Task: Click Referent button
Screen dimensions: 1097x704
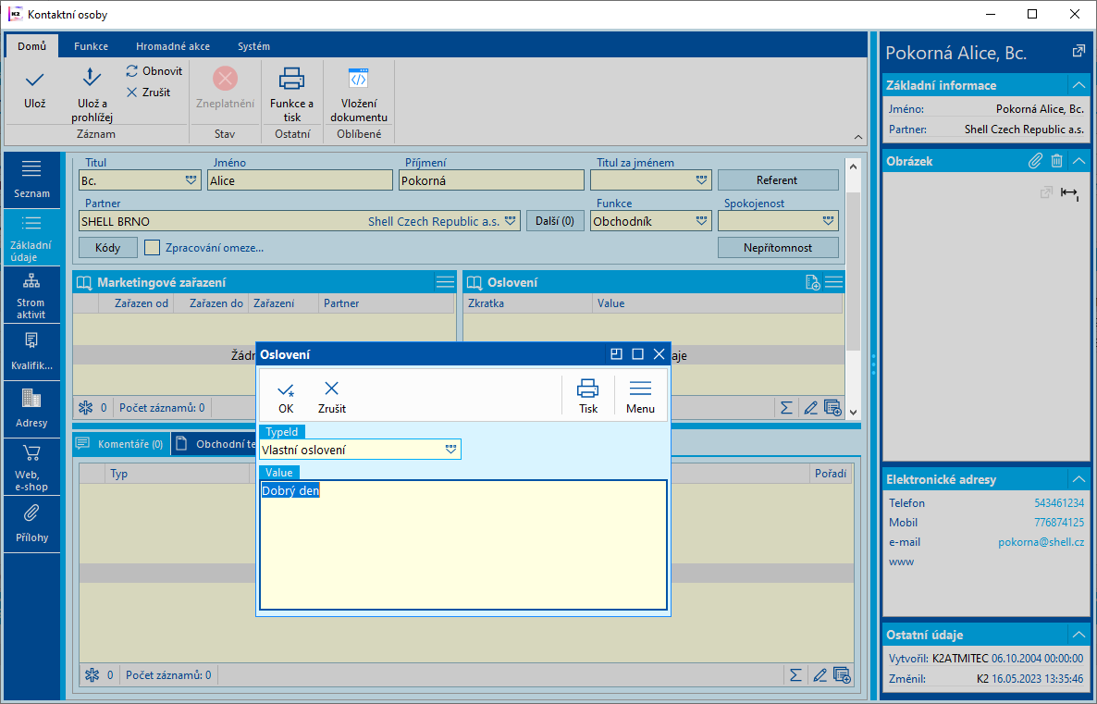Action: click(778, 179)
